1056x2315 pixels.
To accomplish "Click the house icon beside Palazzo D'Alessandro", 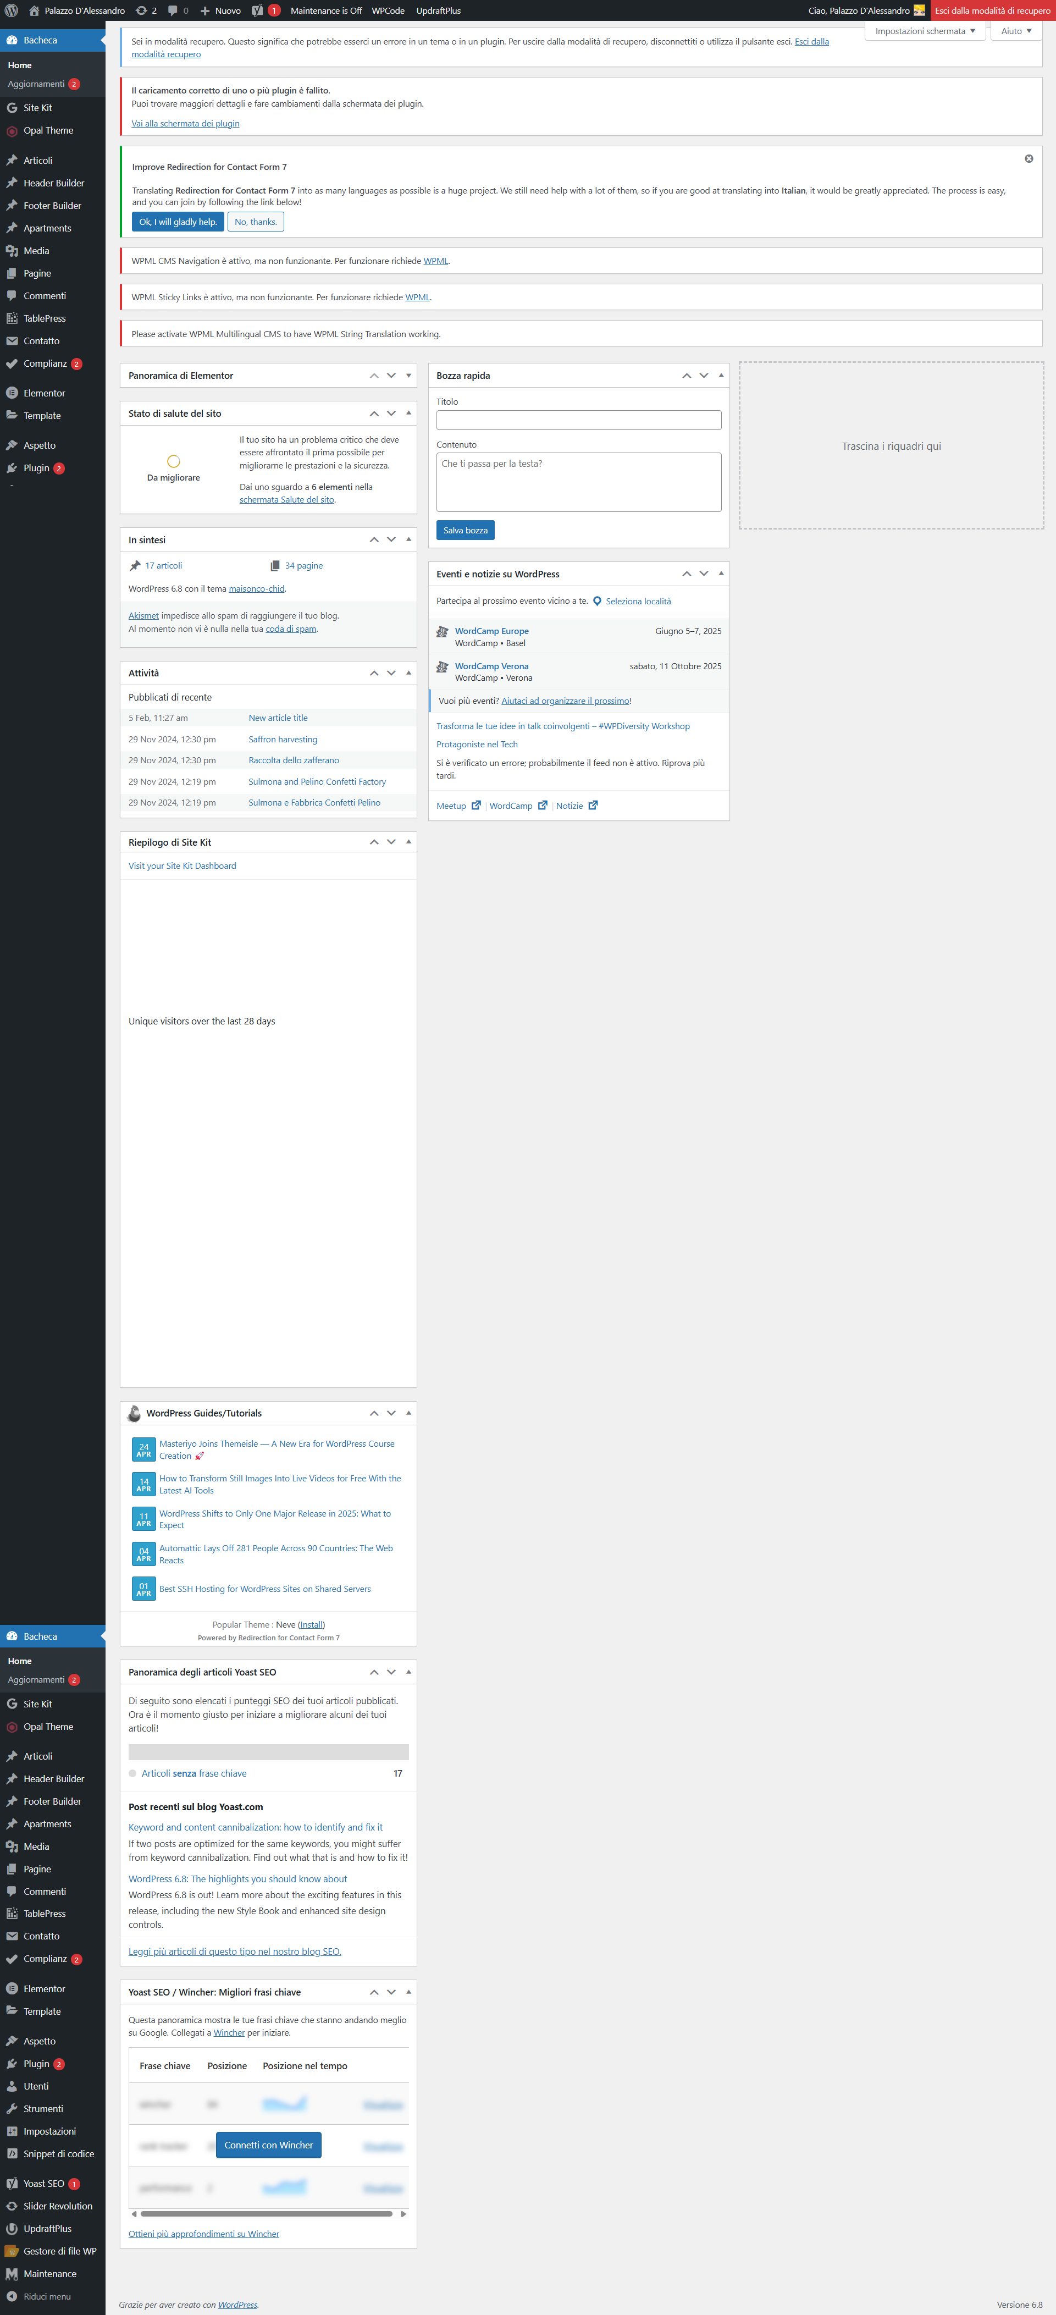I will 34,11.
